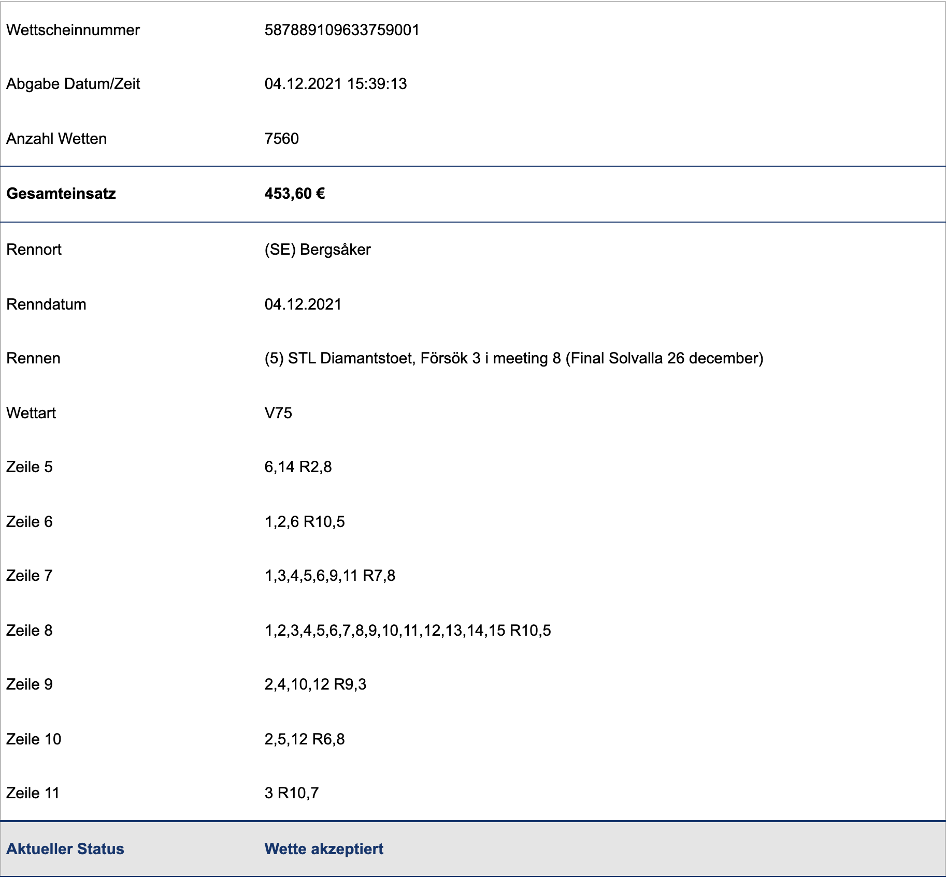Select the bet count 7560
Viewport: 946px width, 878px height.
point(282,139)
